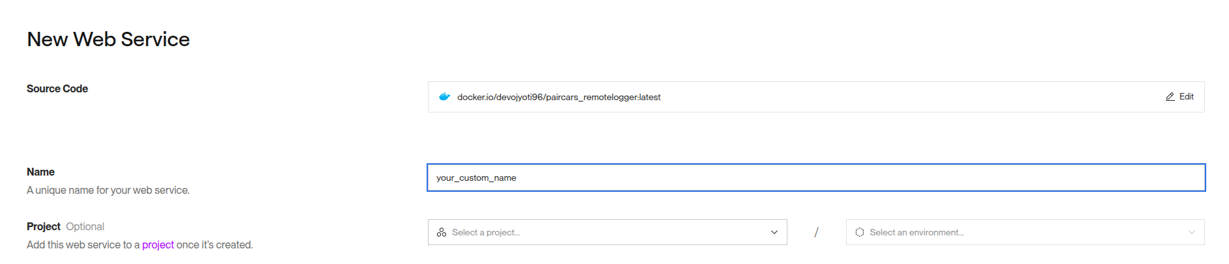Focus the Name input with your_custom_name
This screenshot has height=264, width=1229.
[x=816, y=178]
